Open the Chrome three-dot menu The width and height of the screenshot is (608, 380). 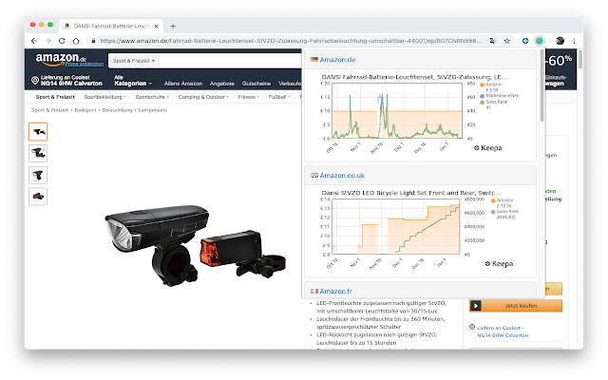click(x=574, y=41)
